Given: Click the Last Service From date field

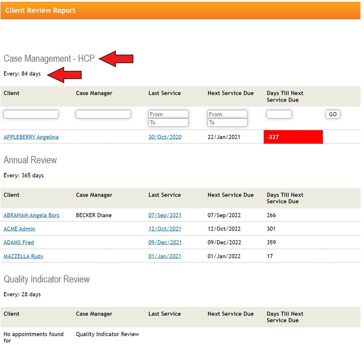Looking at the screenshot, I should point(168,114).
